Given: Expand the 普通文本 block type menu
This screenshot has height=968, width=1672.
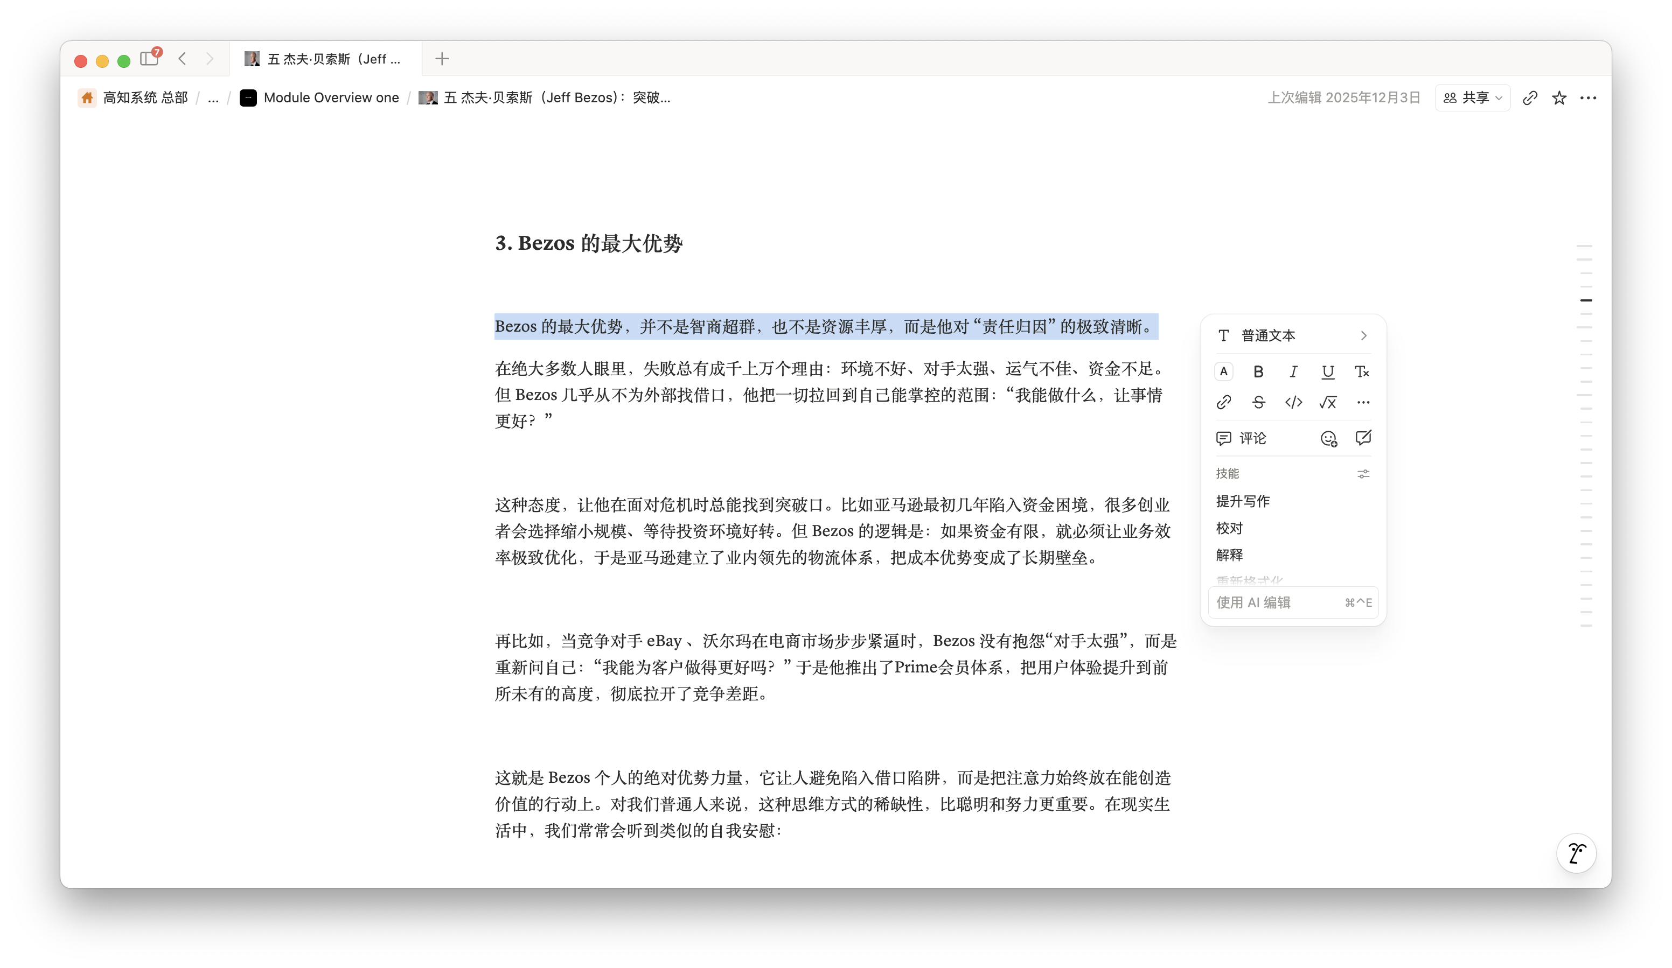Looking at the screenshot, I should pos(1292,335).
